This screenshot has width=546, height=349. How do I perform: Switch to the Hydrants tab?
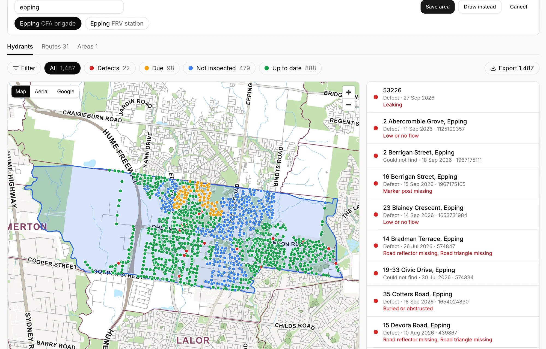point(20,47)
